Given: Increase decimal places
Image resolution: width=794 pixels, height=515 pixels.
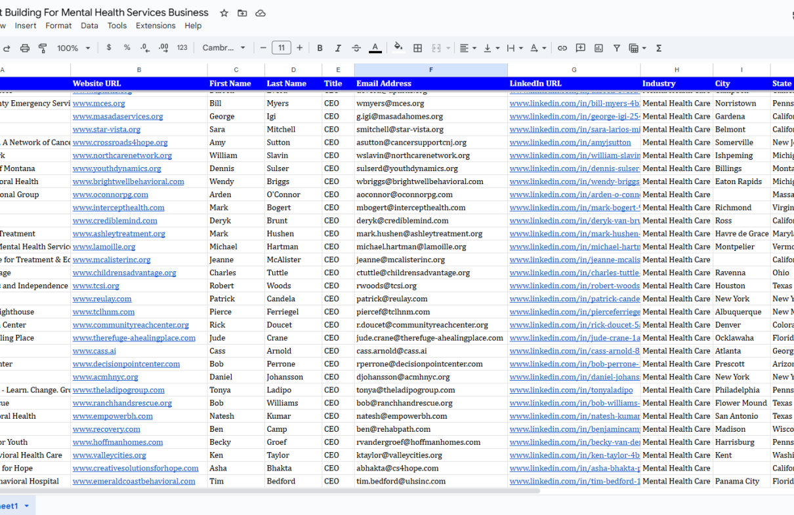Looking at the screenshot, I should tap(163, 48).
